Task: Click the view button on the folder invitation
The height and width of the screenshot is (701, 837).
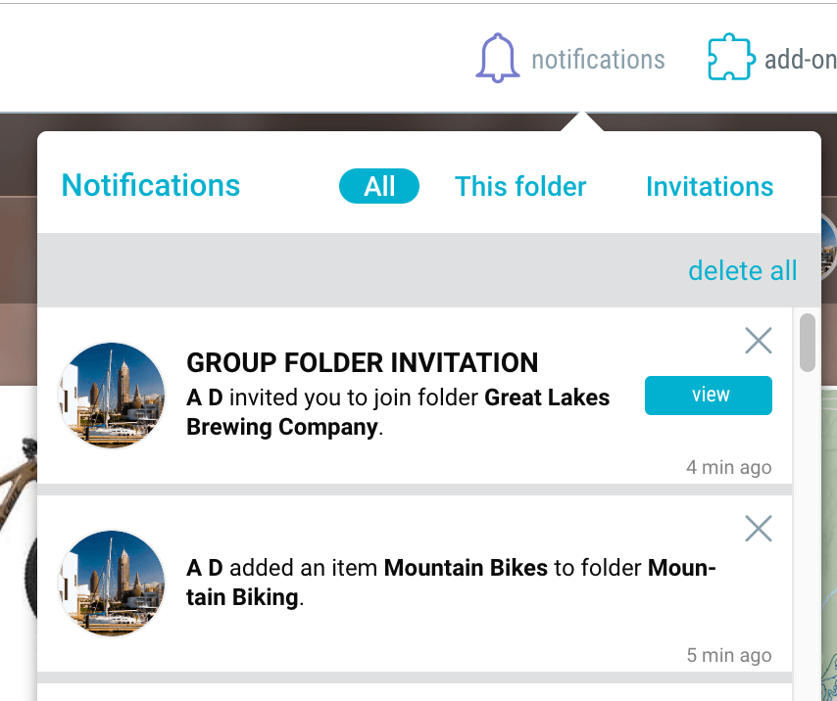Action: click(x=708, y=395)
